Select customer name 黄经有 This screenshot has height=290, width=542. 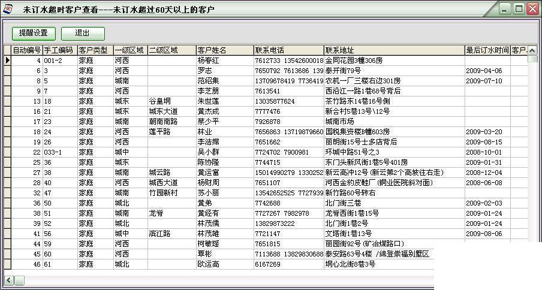[208, 213]
